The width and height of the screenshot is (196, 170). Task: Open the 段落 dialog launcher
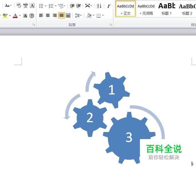coord(110,25)
